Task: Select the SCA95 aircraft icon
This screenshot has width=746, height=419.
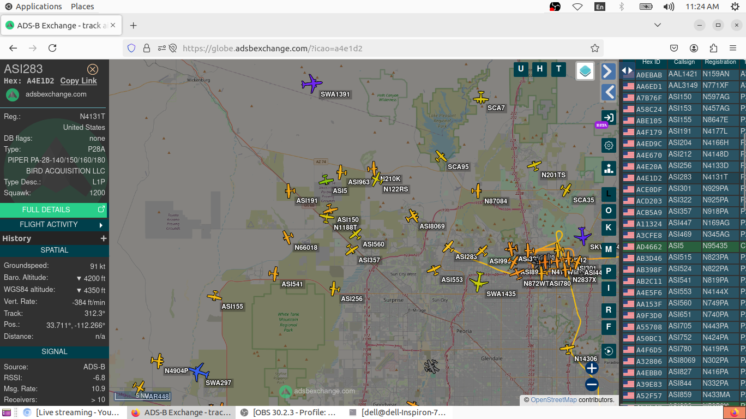Action: point(441,157)
